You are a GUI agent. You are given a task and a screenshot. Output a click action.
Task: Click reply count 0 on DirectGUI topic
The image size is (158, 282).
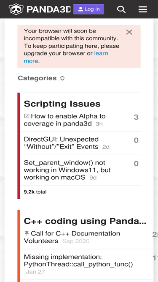tap(136, 140)
